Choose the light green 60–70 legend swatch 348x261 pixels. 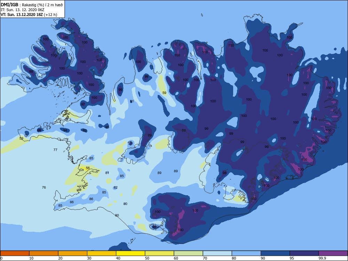tap(188, 253)
